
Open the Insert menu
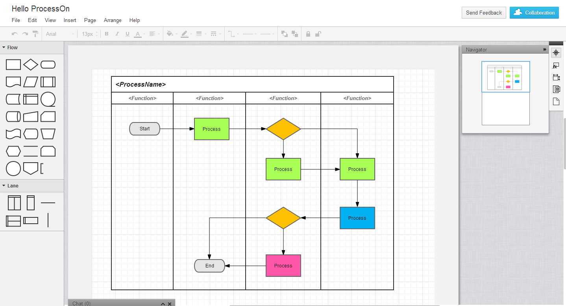70,20
